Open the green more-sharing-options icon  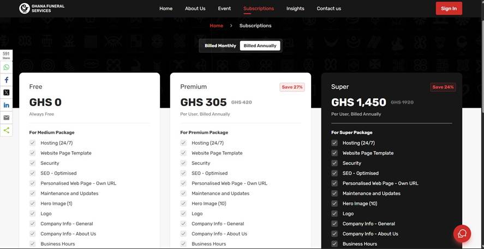pos(6,130)
